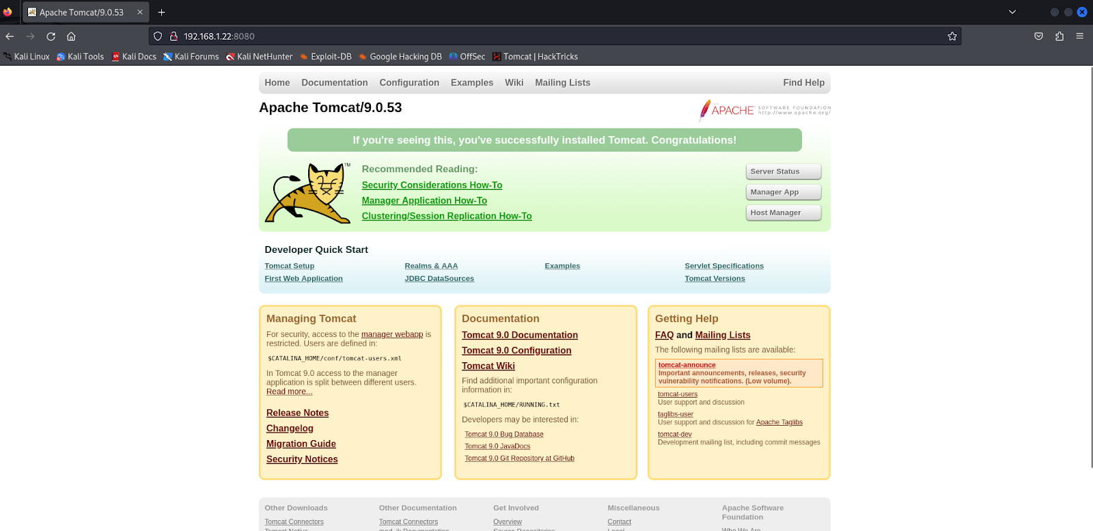The width and height of the screenshot is (1093, 531).
Task: Click Find Help in the navigation bar
Action: [804, 83]
